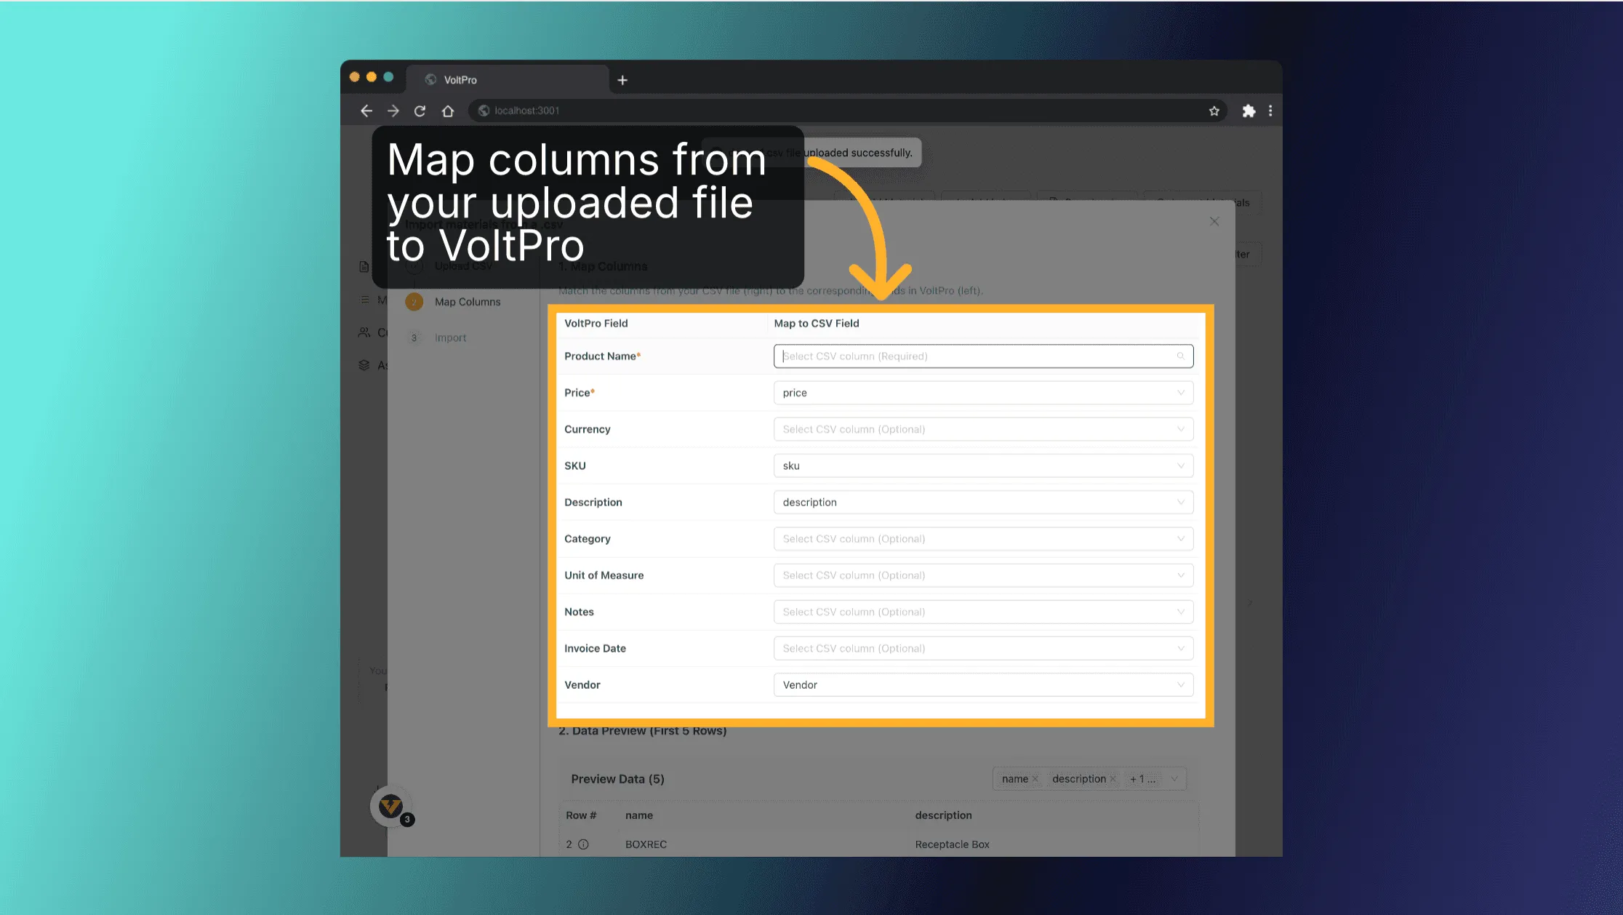Remove the name tag from Preview Data filter
1623x915 pixels.
[x=1035, y=779]
